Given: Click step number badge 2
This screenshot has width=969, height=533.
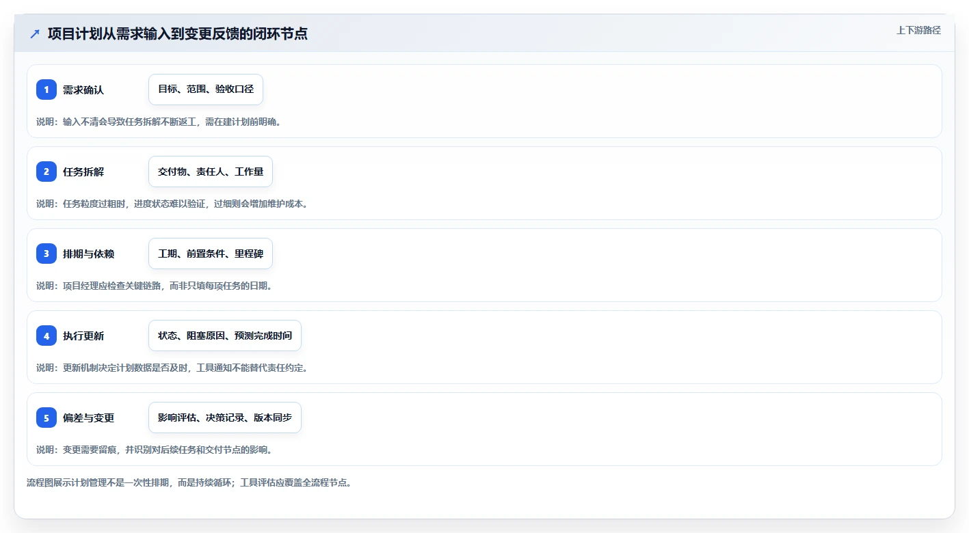Looking at the screenshot, I should [47, 172].
